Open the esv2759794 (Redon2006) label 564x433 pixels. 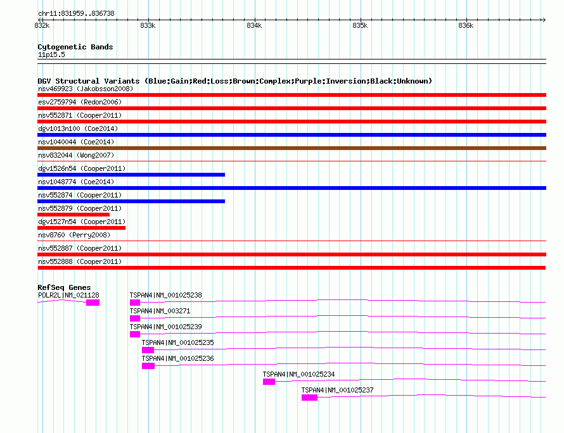[x=80, y=102]
